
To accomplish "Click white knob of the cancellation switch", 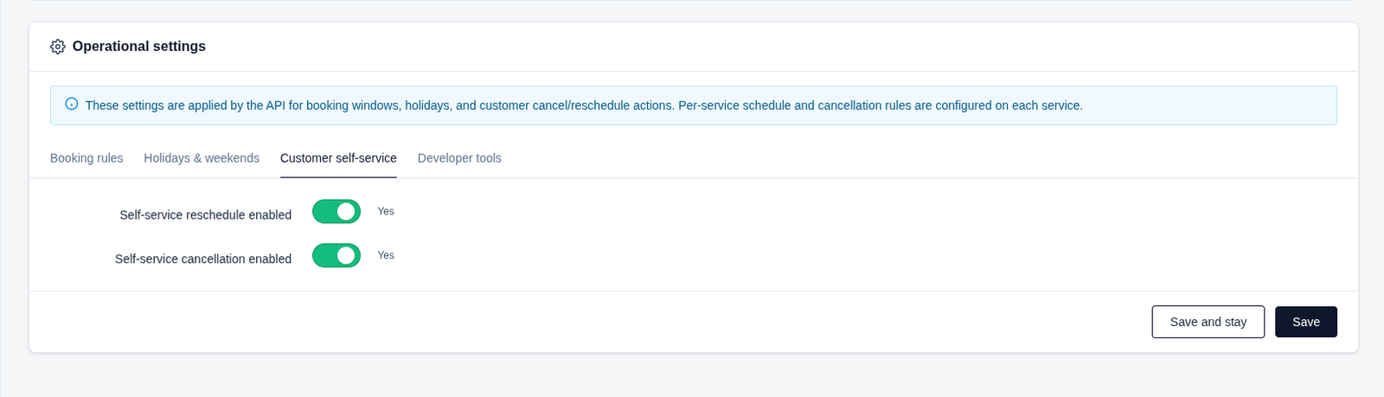I will [x=347, y=255].
